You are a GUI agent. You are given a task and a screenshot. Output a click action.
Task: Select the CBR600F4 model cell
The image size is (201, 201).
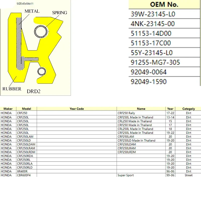click(x=27, y=175)
